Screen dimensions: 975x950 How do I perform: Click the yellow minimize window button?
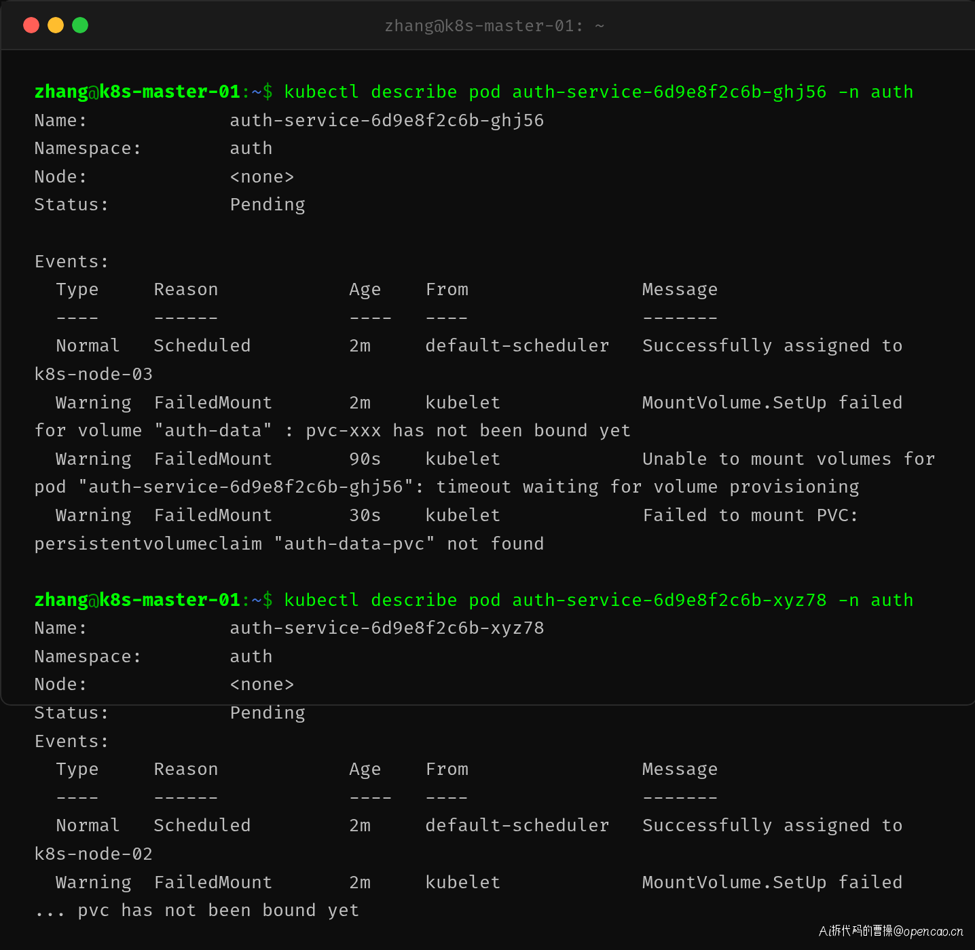coord(56,25)
